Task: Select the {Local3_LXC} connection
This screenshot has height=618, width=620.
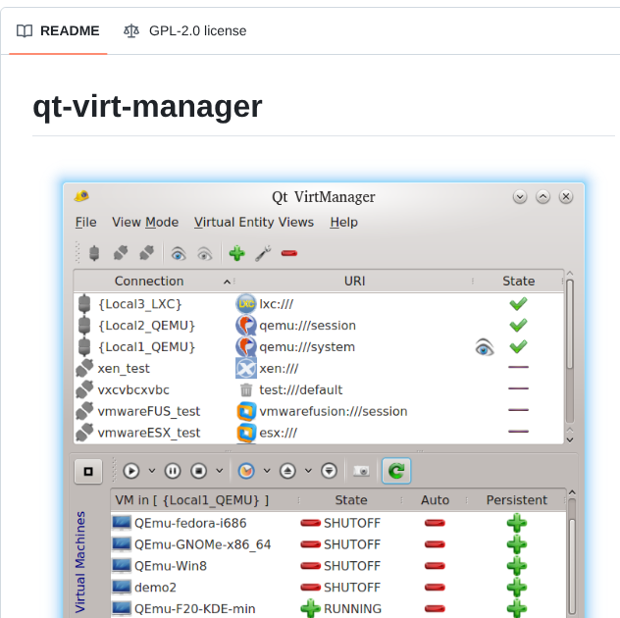Action: (x=140, y=304)
